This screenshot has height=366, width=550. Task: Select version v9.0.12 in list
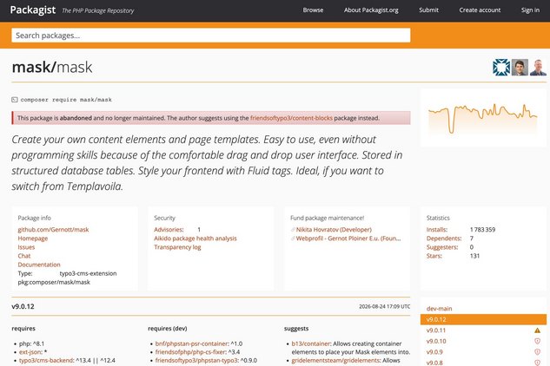click(x=483, y=319)
